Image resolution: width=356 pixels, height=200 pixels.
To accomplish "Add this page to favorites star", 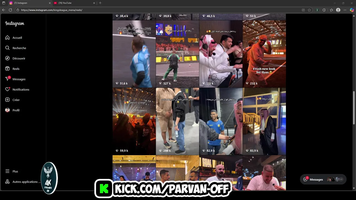I will pyautogui.click(x=309, y=10).
